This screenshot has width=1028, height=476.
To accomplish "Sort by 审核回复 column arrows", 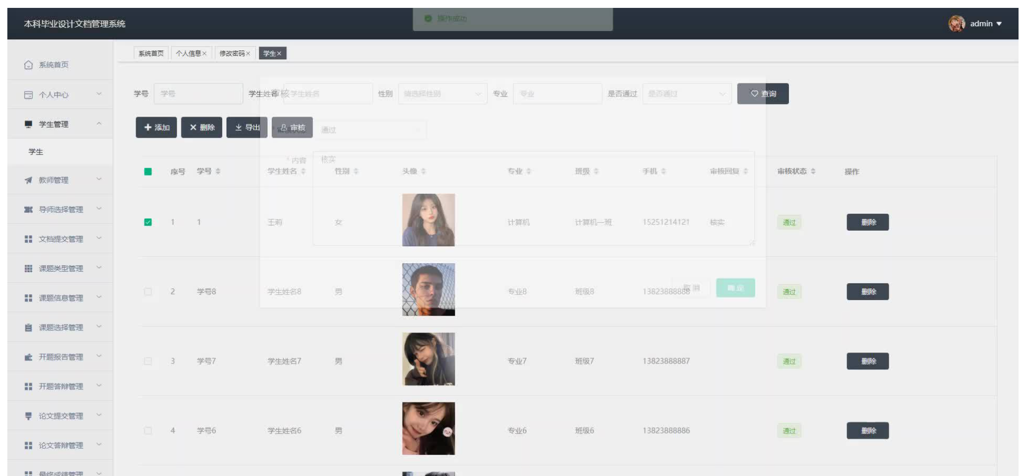I will point(745,171).
